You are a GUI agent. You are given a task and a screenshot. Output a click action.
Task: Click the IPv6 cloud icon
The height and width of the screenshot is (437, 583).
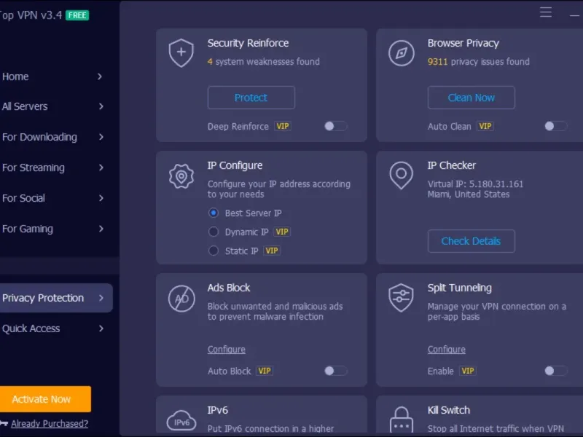pos(181,420)
